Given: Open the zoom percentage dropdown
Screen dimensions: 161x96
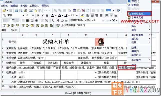Looking at the screenshot, I should (x=113, y=10).
